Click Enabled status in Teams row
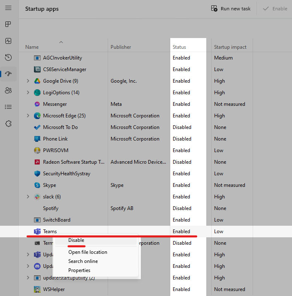This screenshot has width=292, height=296. click(181, 232)
